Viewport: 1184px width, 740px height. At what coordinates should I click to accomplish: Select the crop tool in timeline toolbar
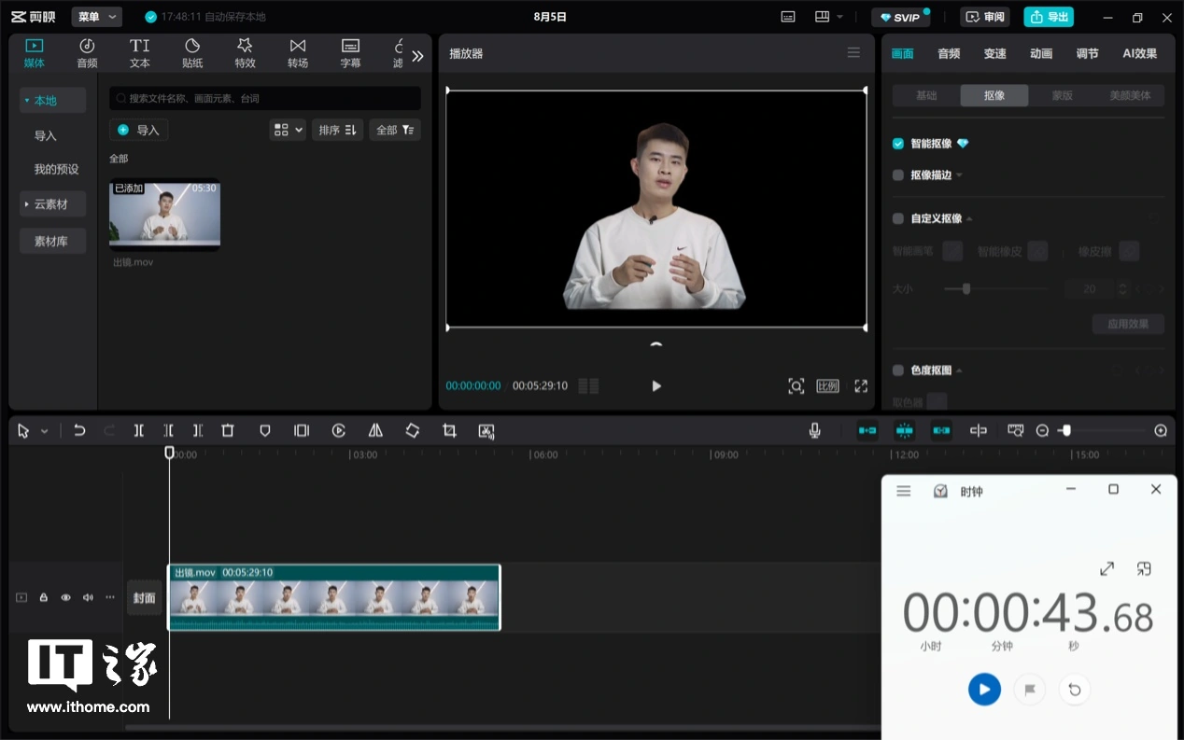449,430
